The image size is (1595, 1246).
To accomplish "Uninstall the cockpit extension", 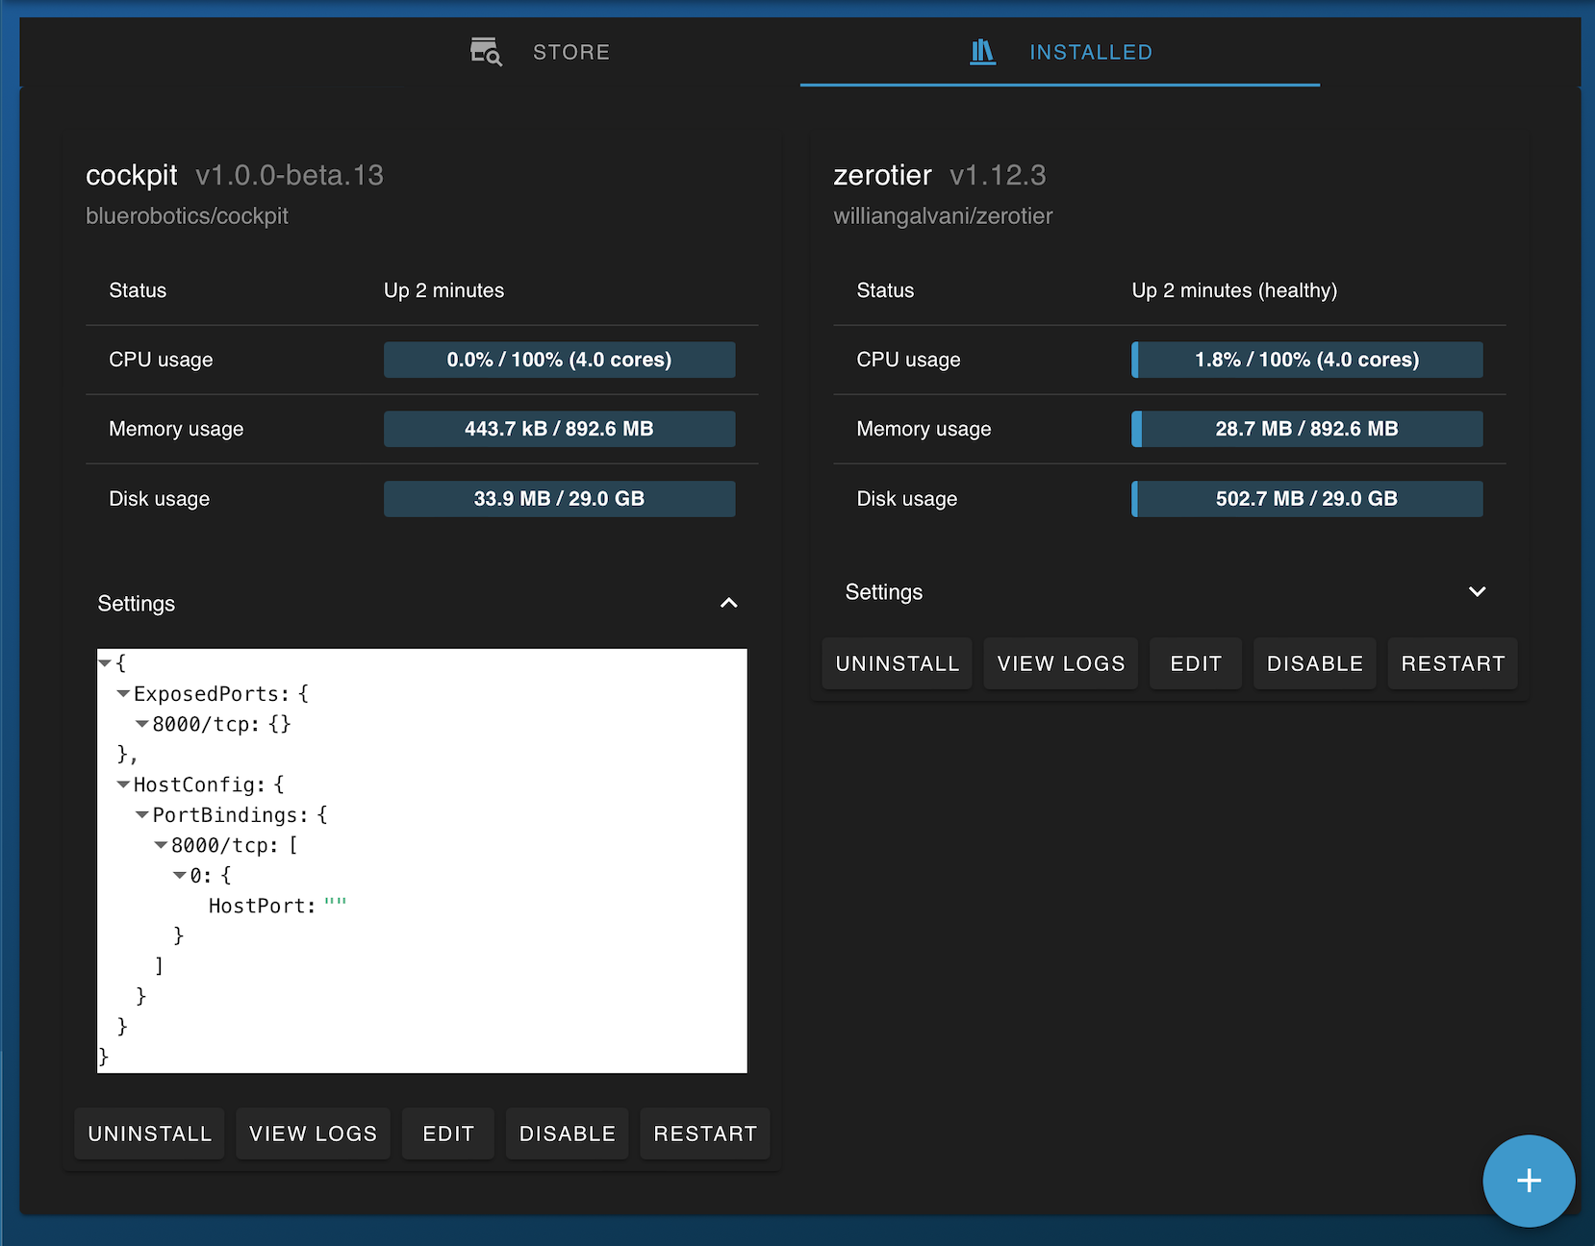I will [x=150, y=1134].
